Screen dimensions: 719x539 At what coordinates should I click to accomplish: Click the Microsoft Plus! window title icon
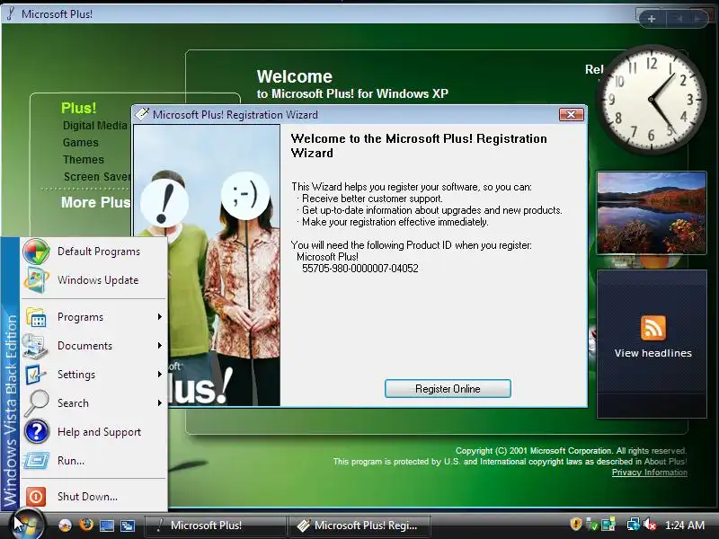[x=10, y=13]
